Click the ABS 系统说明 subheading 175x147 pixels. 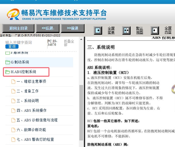click(99, 68)
